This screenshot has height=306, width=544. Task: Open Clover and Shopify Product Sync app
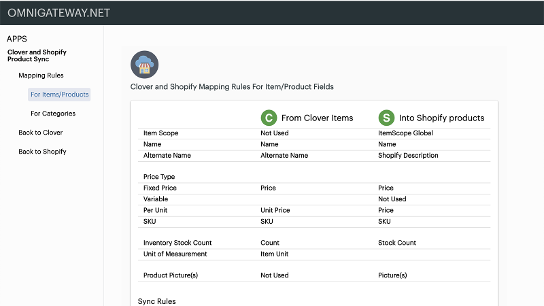[x=37, y=56]
